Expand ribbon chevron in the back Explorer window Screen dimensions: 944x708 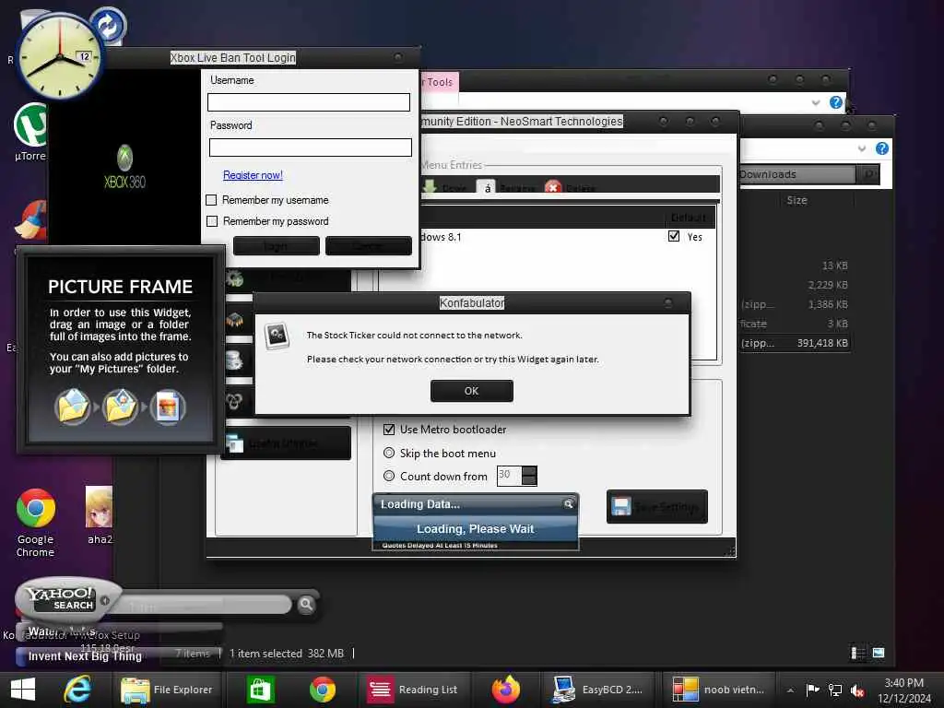(x=816, y=102)
